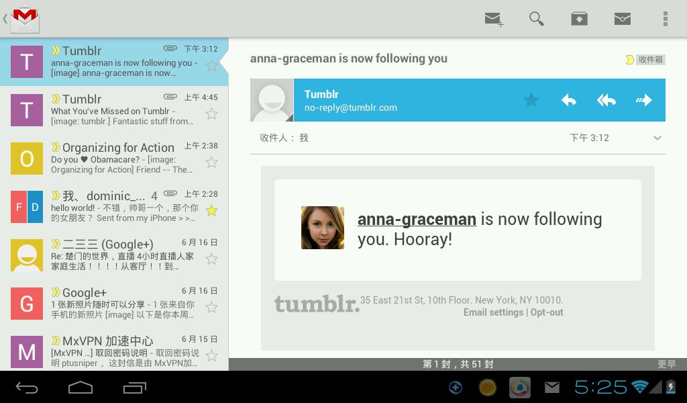687x403 pixels.
Task: Archive this conversation
Action: coord(579,19)
